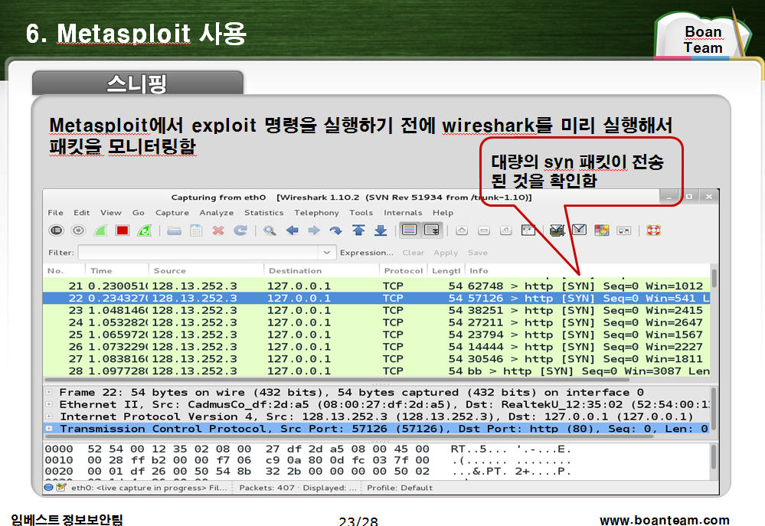Image resolution: width=765 pixels, height=526 pixels.
Task: Open a capture file via folder icon
Action: click(x=174, y=230)
